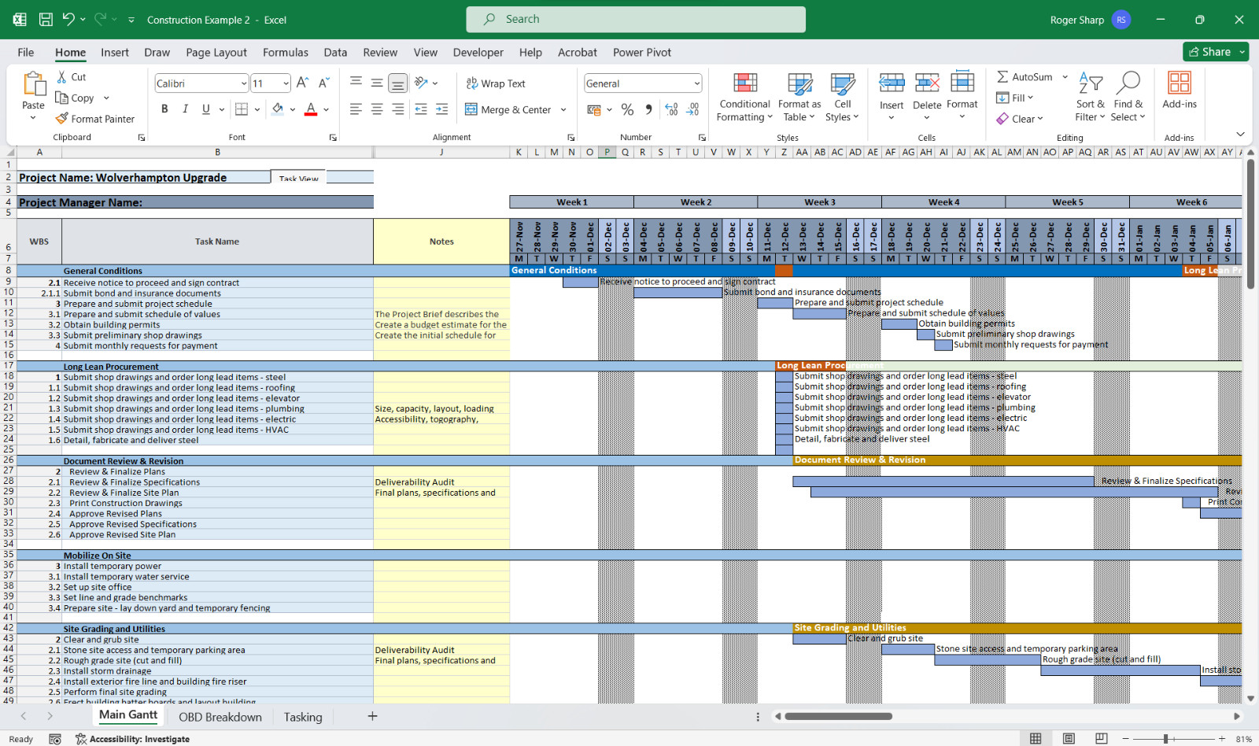The image size is (1259, 746).
Task: Switch to OBD Breakdown sheet
Action: tap(220, 717)
